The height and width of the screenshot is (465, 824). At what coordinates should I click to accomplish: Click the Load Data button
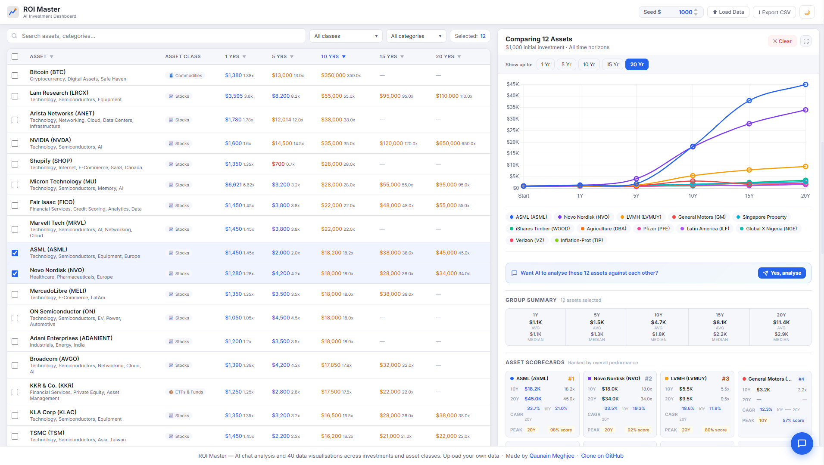coord(728,12)
